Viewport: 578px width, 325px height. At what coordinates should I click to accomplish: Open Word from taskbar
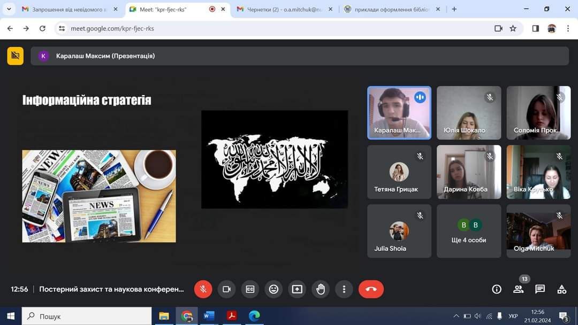click(x=209, y=316)
